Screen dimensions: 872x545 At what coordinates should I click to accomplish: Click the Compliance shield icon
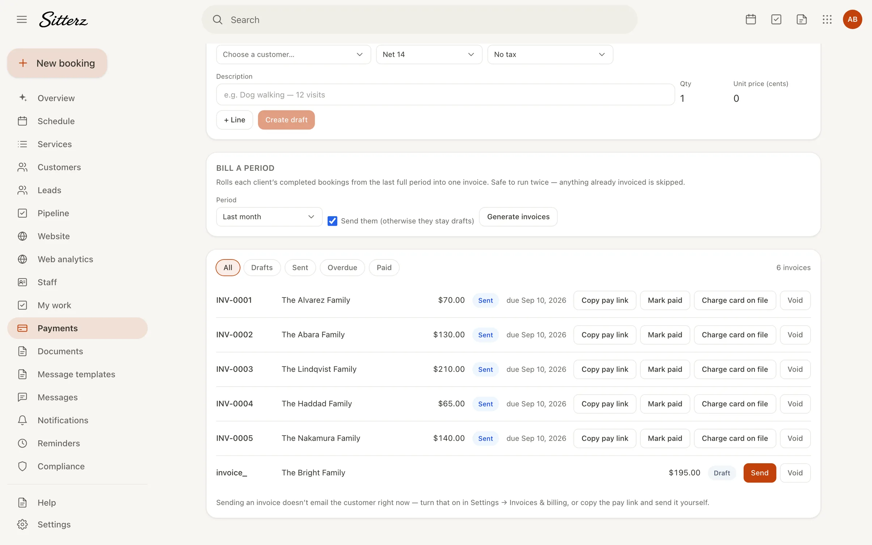point(23,466)
